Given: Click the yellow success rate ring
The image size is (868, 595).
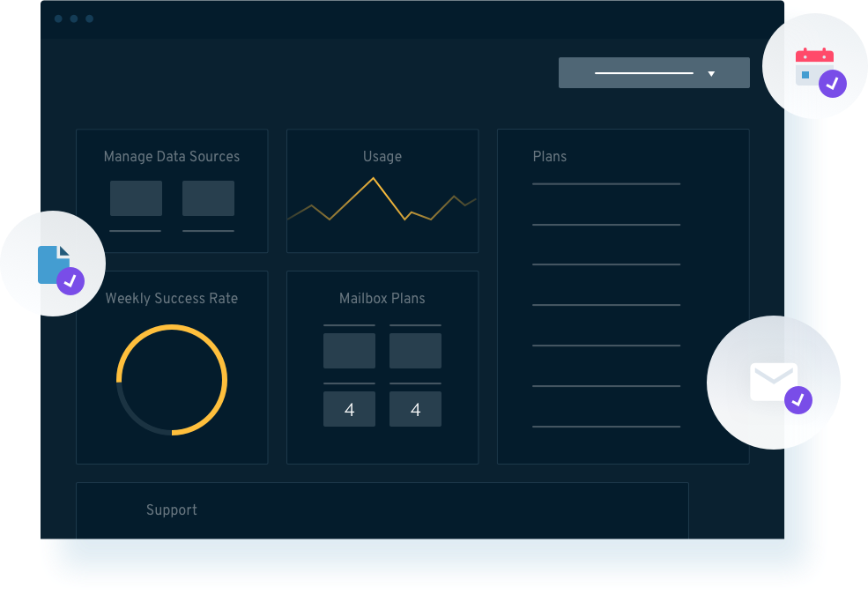Looking at the screenshot, I should [172, 380].
